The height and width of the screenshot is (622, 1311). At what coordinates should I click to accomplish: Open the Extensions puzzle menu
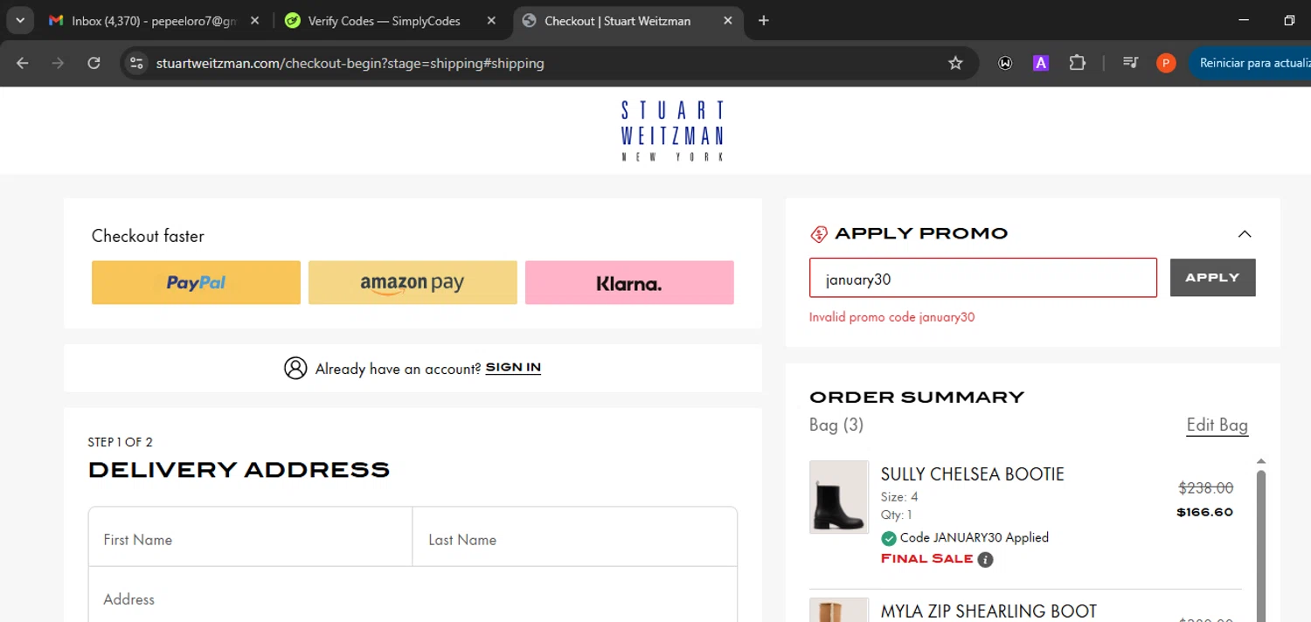1077,63
